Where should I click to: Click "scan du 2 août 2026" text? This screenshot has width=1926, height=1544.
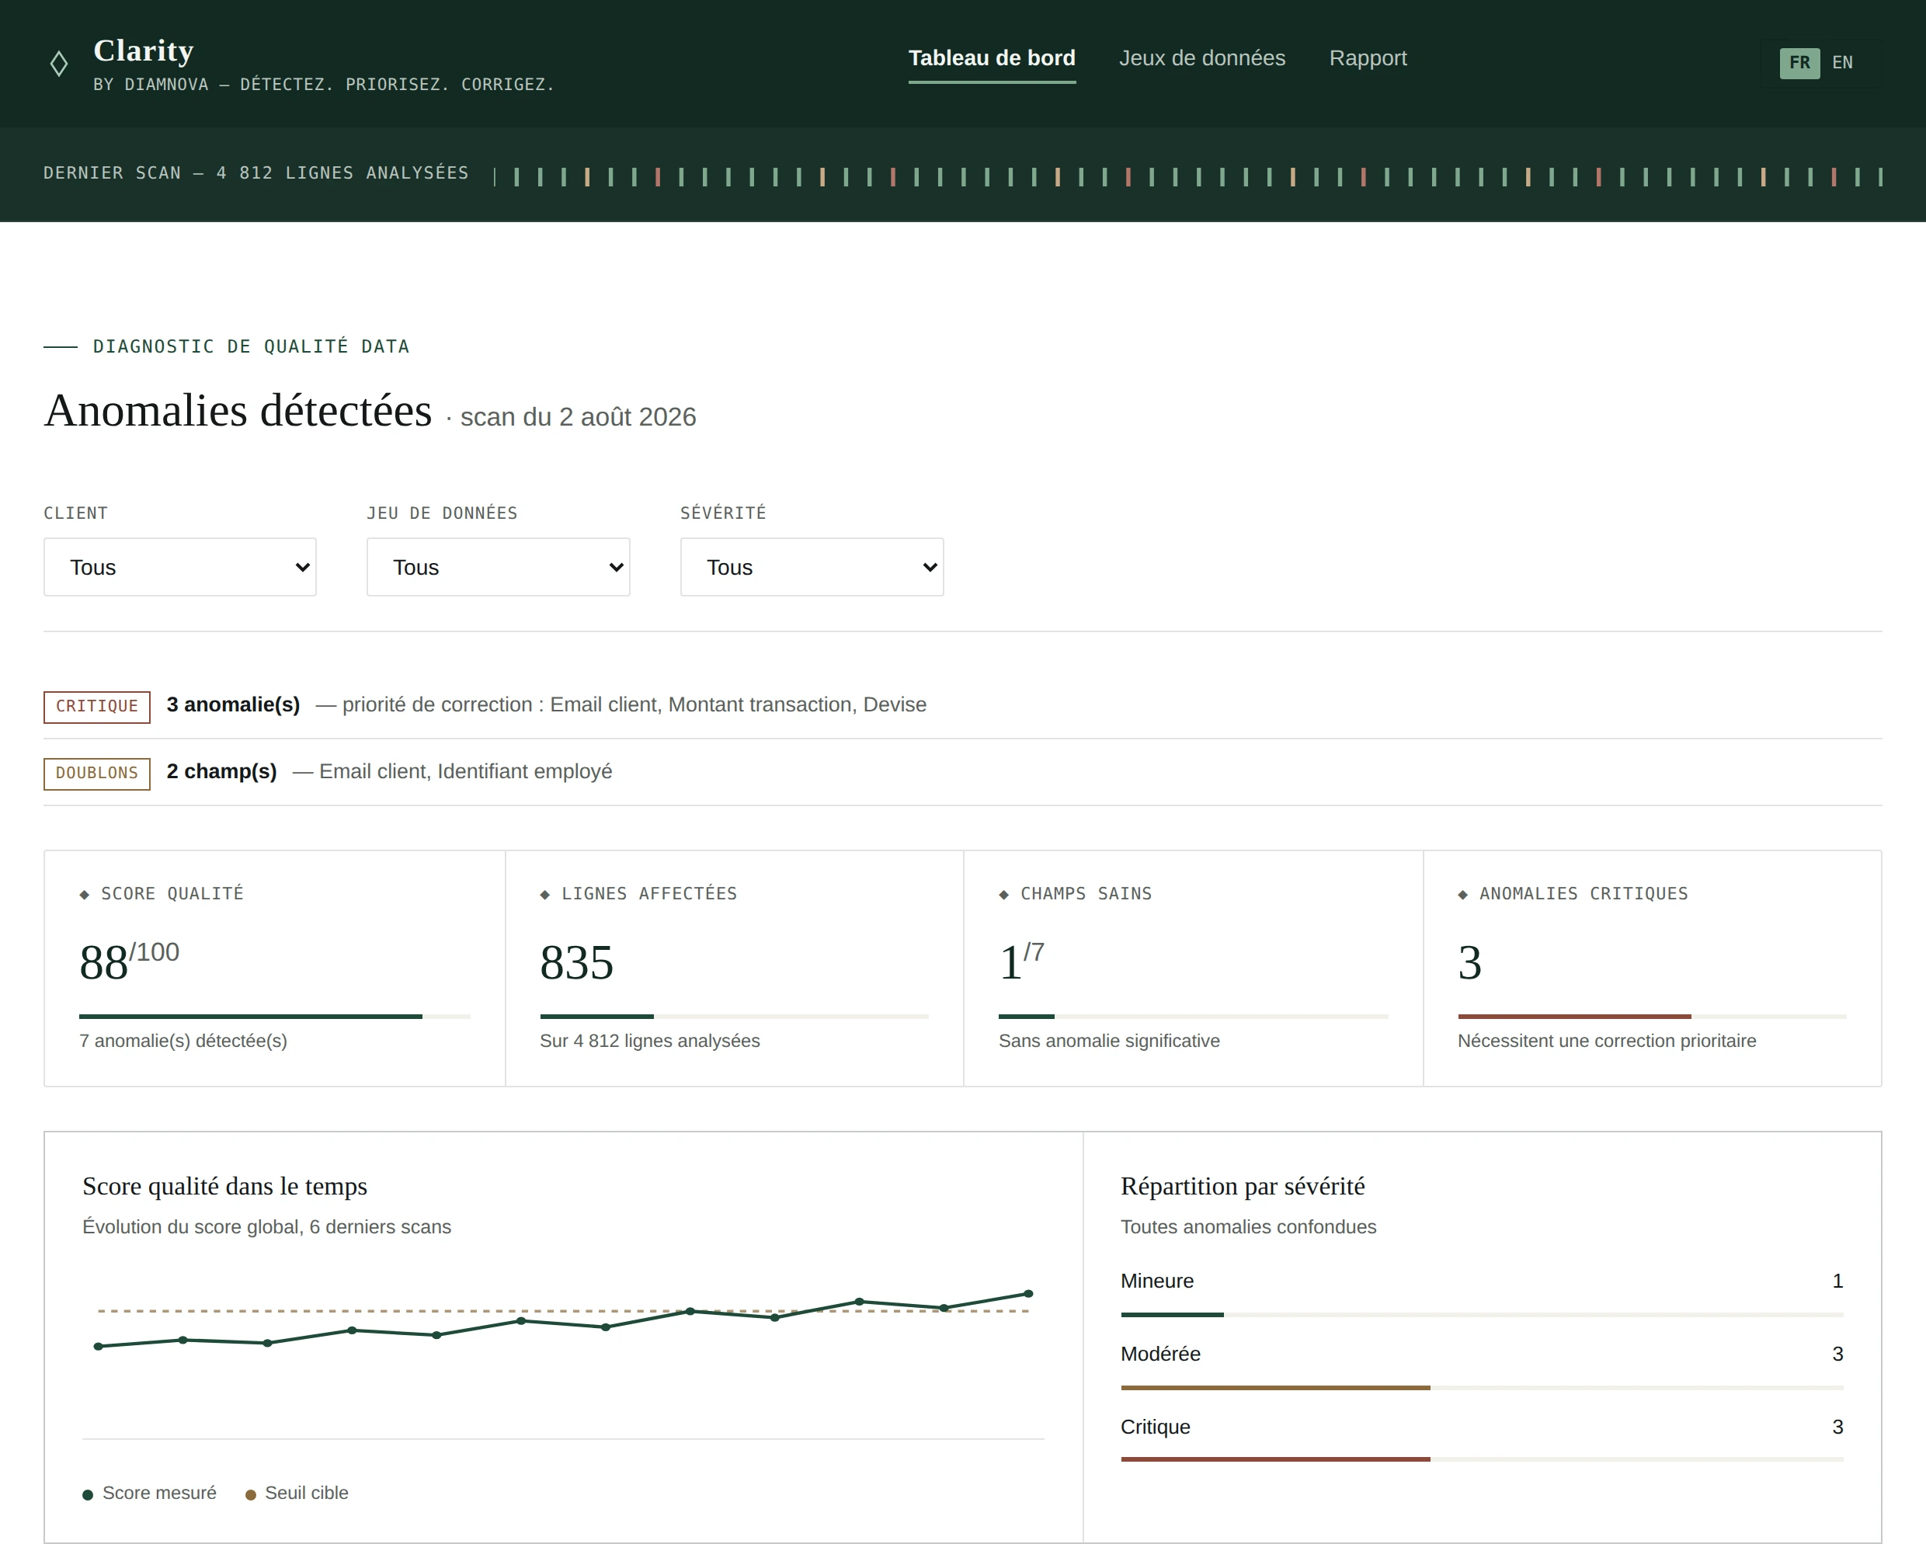point(578,417)
